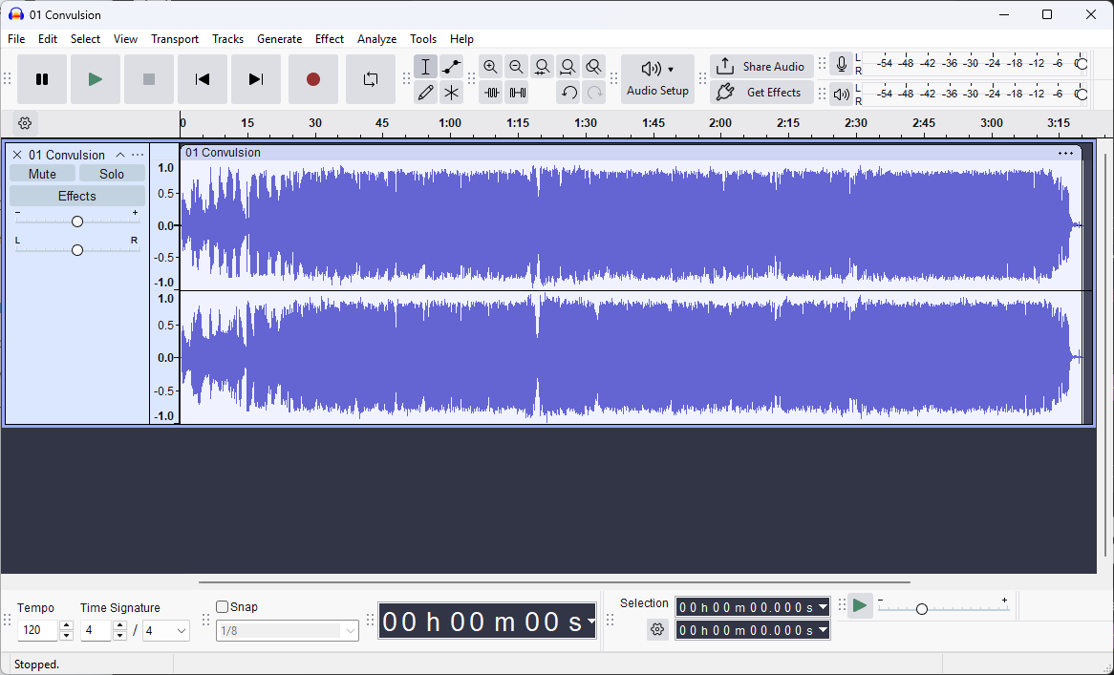Mute the 01 Convulsion track
Image resolution: width=1114 pixels, height=675 pixels.
pos(42,174)
